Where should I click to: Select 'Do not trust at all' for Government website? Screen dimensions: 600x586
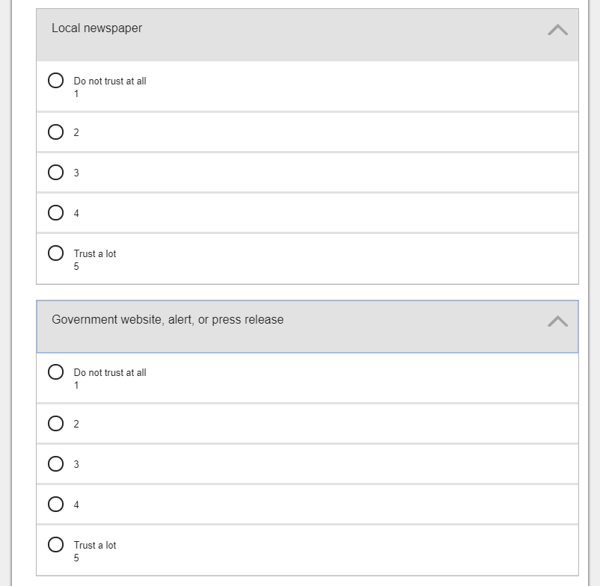(x=56, y=371)
